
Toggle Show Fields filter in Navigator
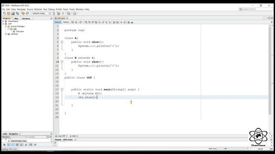[9, 145]
